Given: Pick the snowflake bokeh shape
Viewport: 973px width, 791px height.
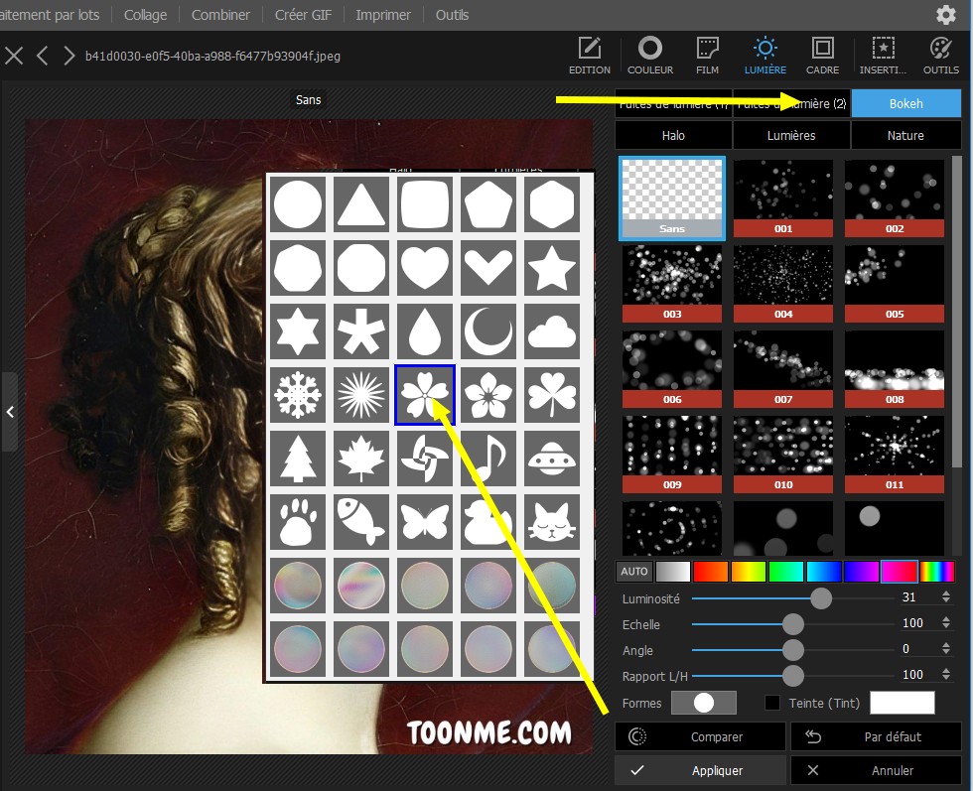Looking at the screenshot, I should pyautogui.click(x=298, y=395).
